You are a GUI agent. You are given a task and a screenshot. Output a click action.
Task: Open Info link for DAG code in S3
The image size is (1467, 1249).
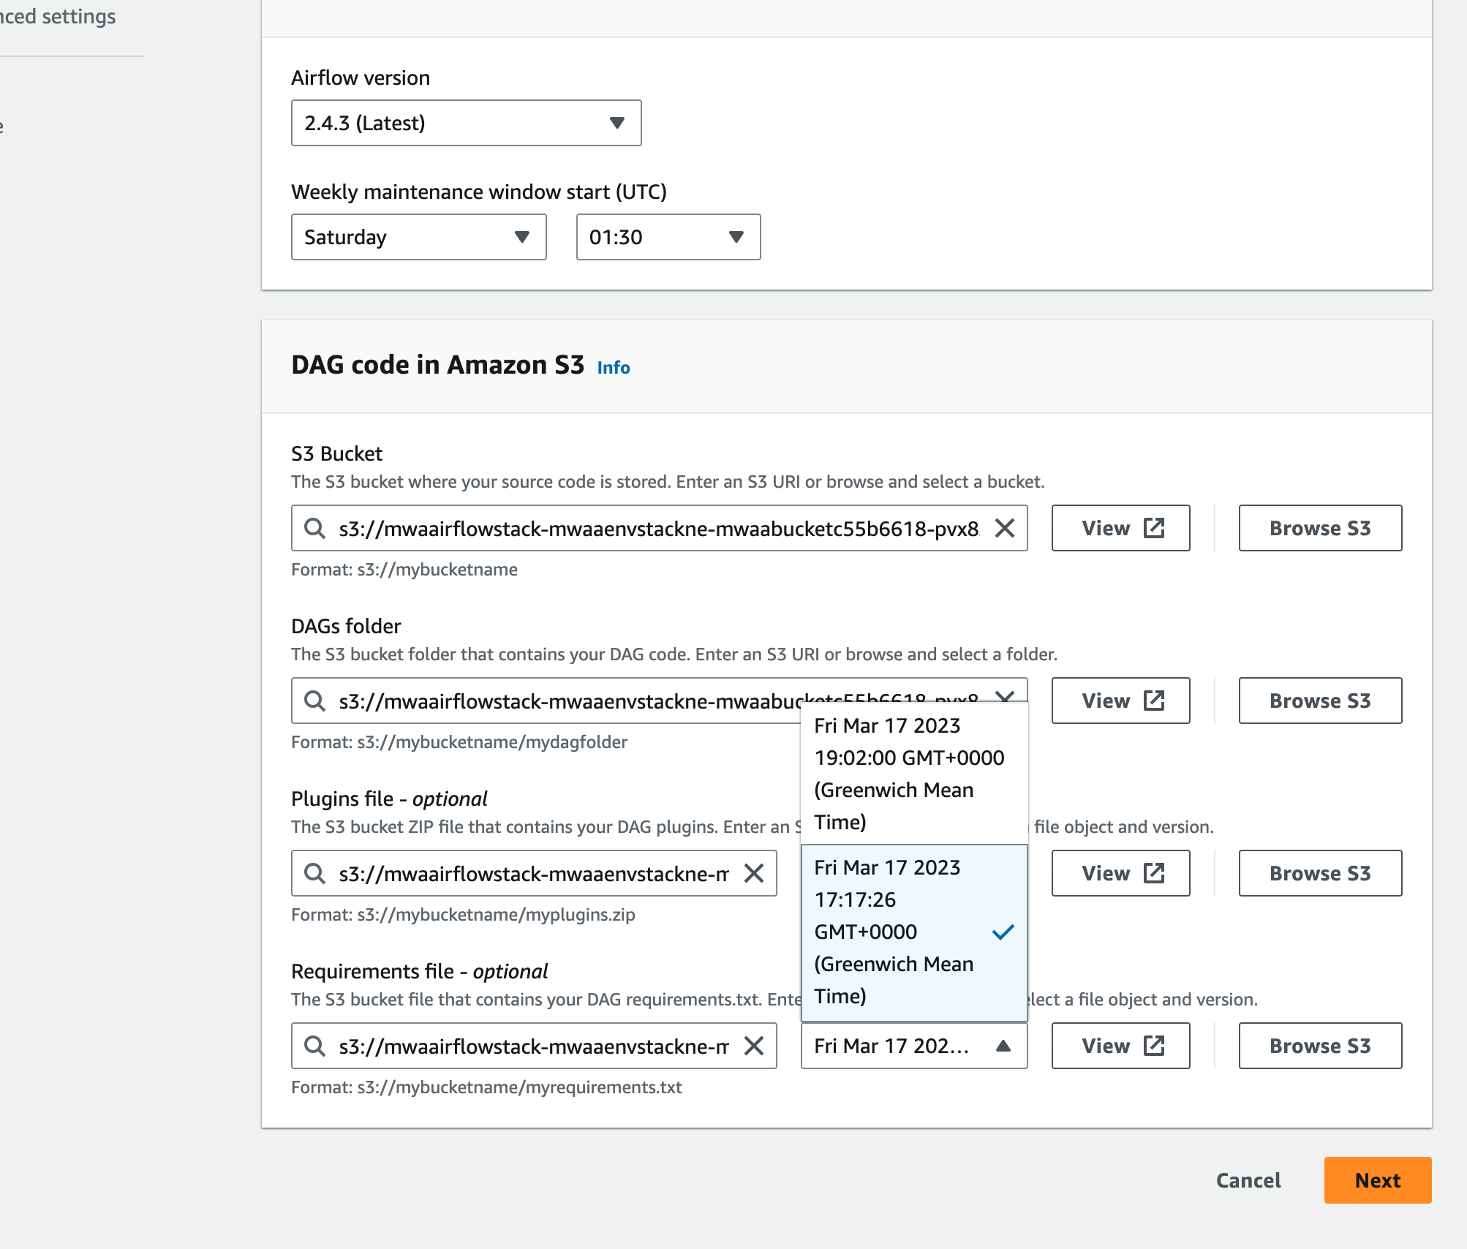(x=614, y=367)
